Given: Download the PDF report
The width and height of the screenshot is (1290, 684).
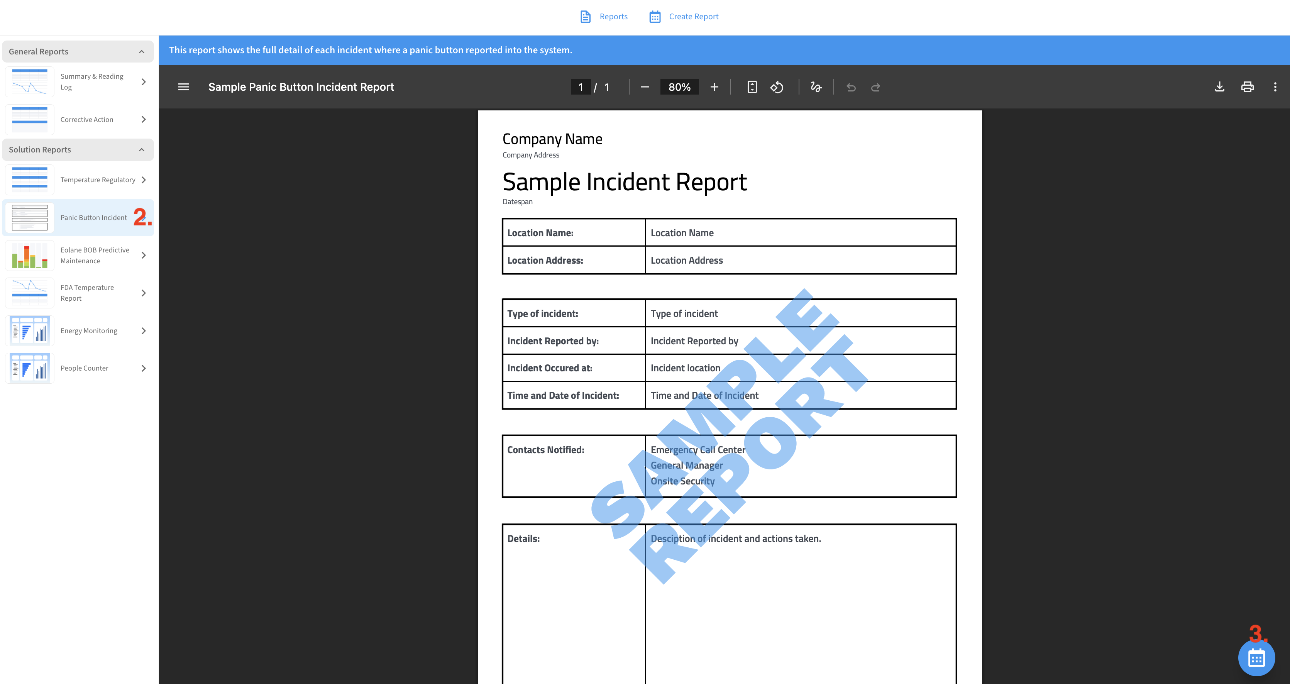Looking at the screenshot, I should (1219, 87).
